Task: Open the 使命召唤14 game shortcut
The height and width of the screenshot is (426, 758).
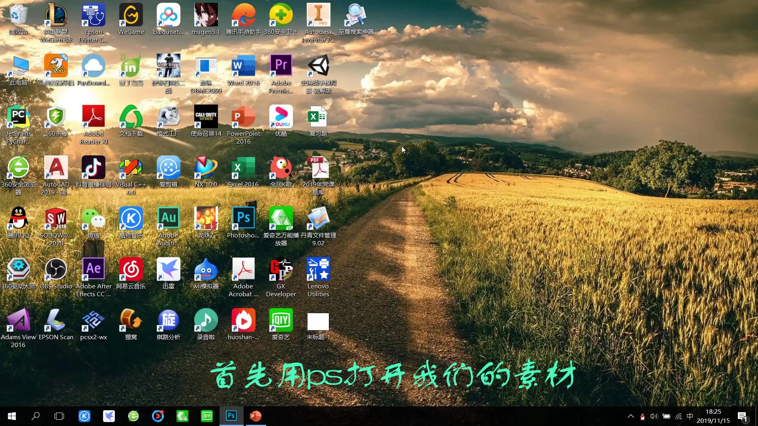Action: (x=206, y=121)
